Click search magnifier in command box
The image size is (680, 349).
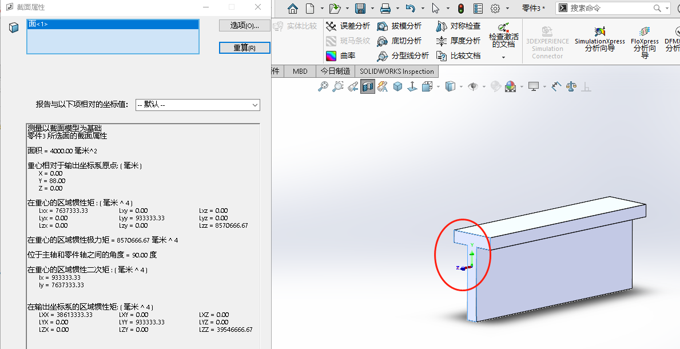point(657,8)
